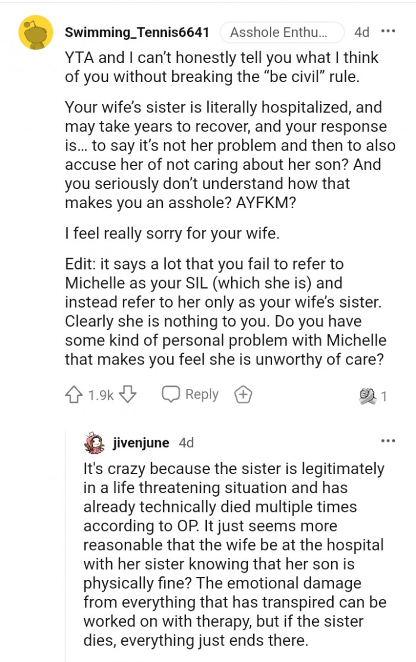Click the Reply speech bubble icon

[x=171, y=394]
